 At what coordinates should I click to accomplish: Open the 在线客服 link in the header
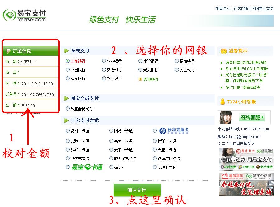241,9
